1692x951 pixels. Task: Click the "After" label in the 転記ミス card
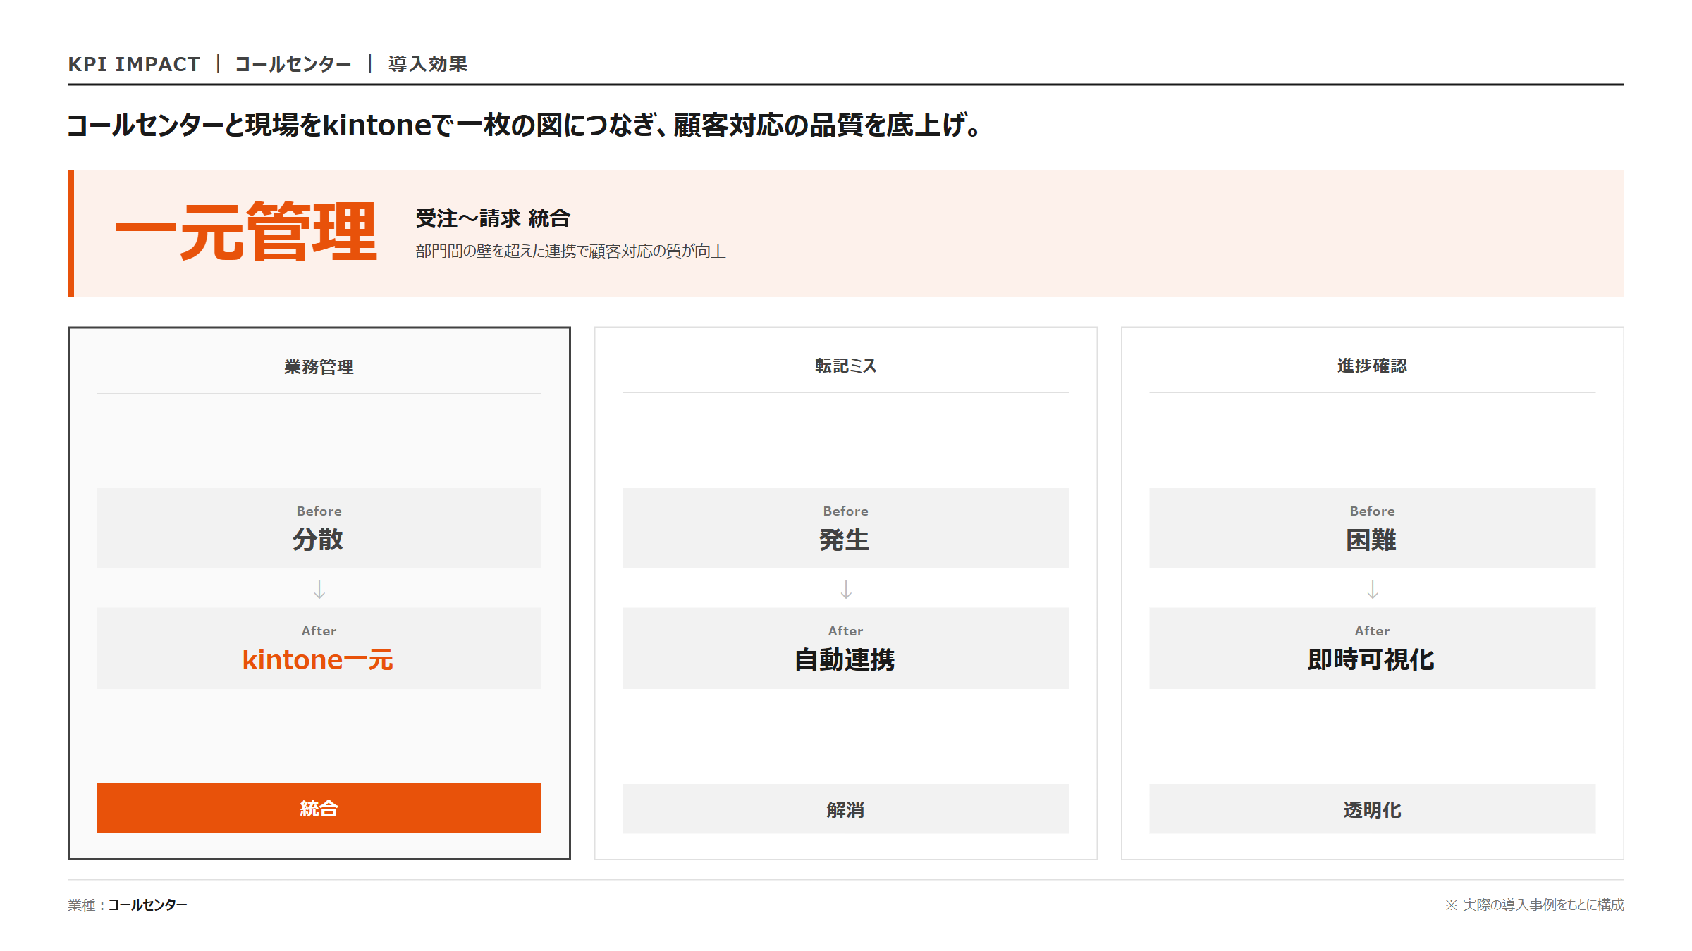coord(846,630)
